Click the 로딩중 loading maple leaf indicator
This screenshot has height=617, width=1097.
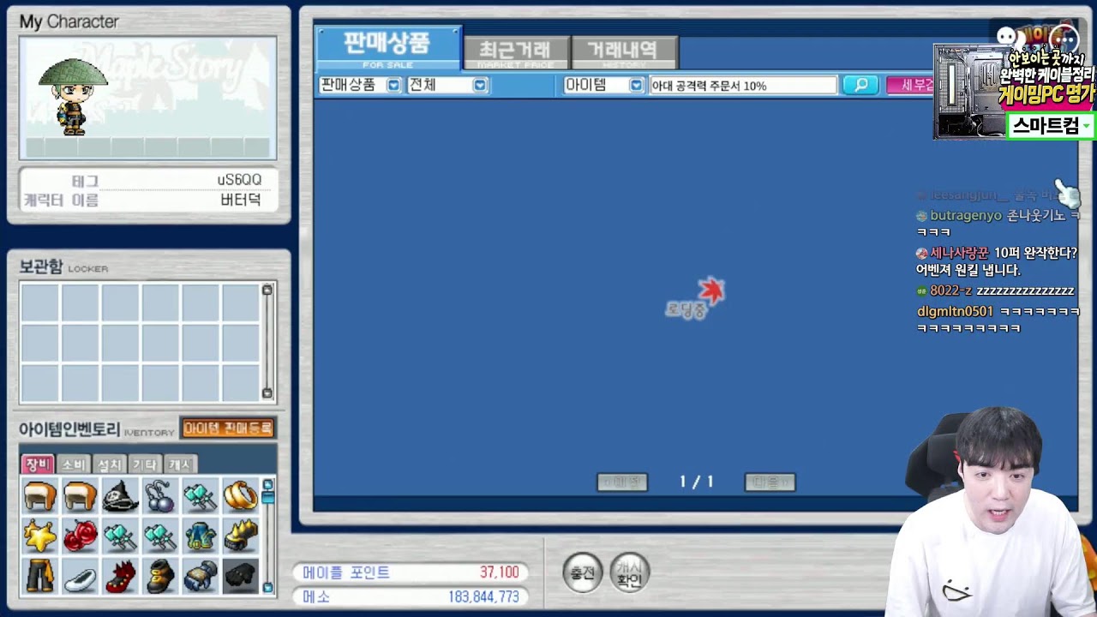coord(696,298)
